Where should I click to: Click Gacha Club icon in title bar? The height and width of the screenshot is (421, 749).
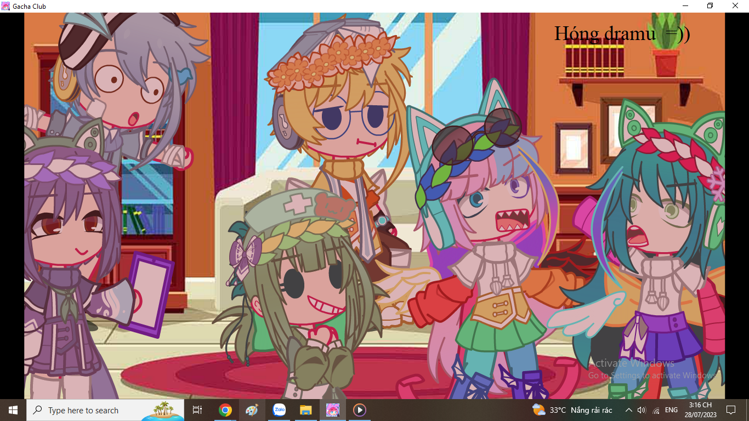[5, 6]
